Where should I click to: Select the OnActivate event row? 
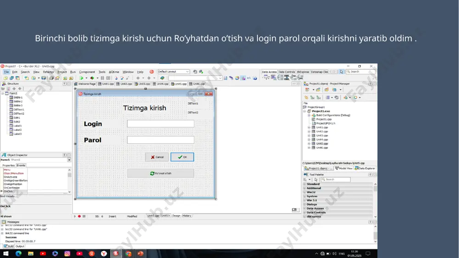coord(11,177)
